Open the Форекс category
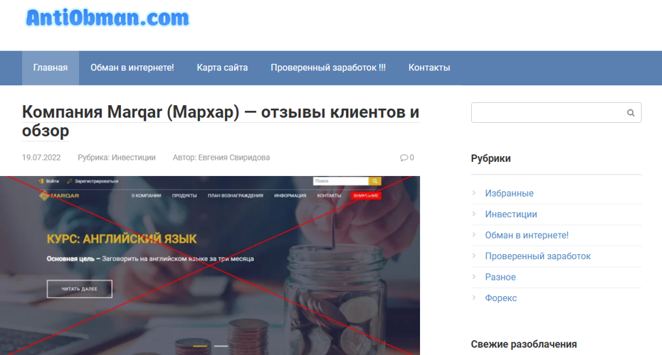The image size is (662, 355). pyautogui.click(x=500, y=298)
